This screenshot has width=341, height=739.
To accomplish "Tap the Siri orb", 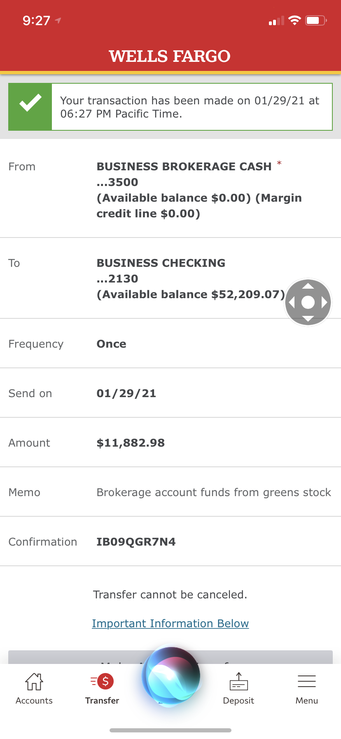I will coord(171,676).
